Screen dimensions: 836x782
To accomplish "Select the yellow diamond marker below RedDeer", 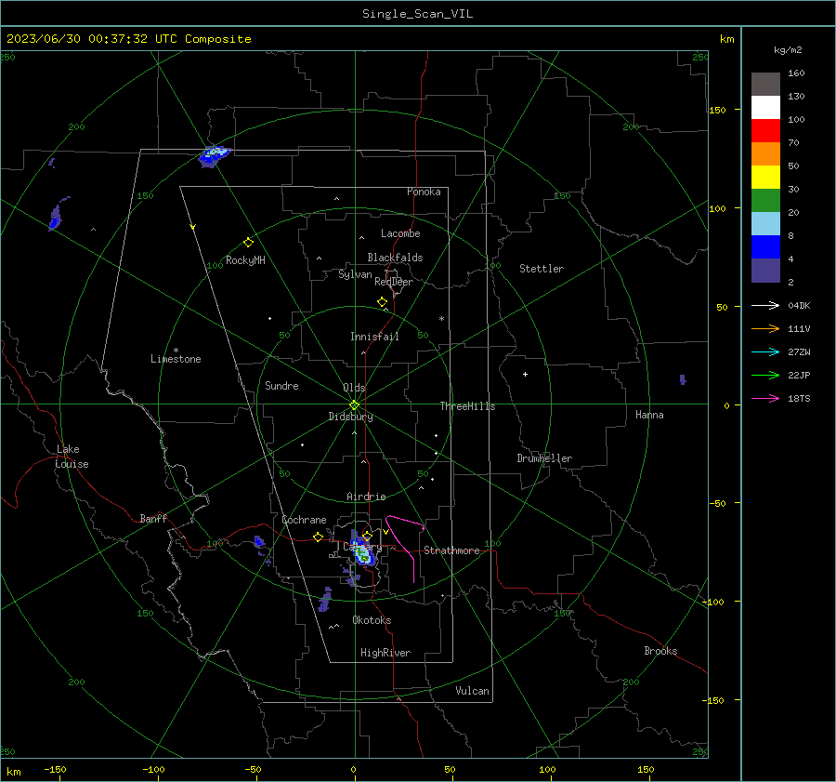I will (383, 302).
